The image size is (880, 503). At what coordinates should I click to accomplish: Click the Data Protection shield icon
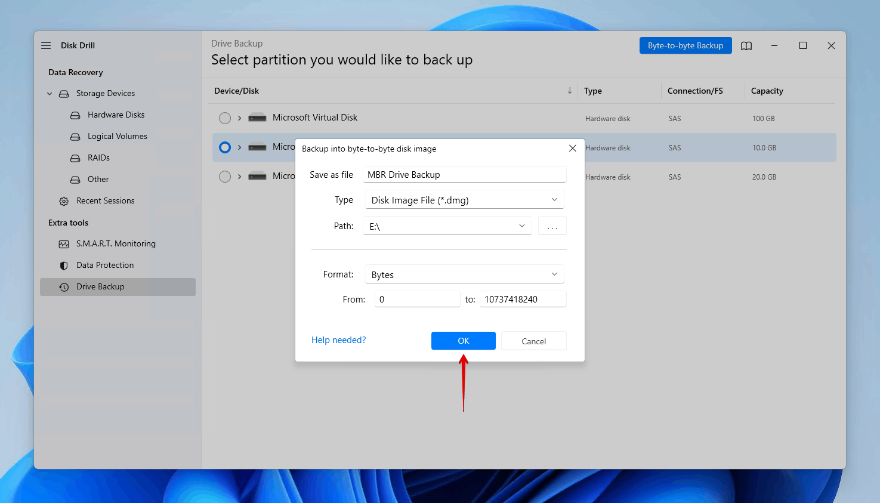coord(64,266)
